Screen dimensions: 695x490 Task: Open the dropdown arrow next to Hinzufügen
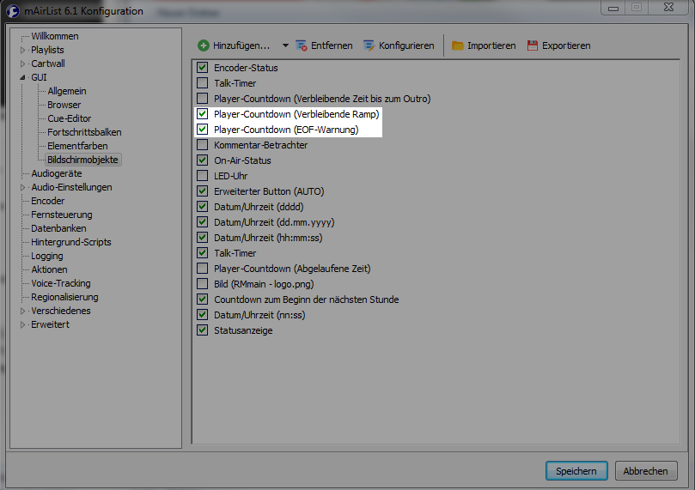285,45
